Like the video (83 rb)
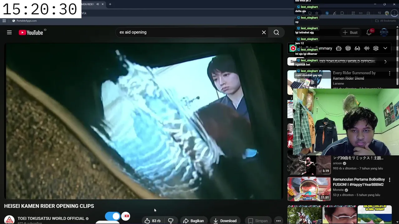The height and width of the screenshot is (224, 399). coord(153,221)
